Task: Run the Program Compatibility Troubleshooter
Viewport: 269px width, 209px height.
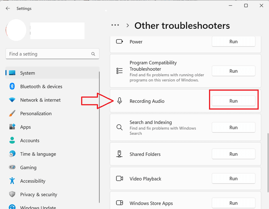Action: point(234,71)
